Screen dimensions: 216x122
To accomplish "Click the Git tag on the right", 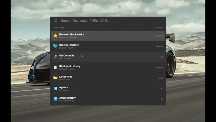I will (x=161, y=57).
